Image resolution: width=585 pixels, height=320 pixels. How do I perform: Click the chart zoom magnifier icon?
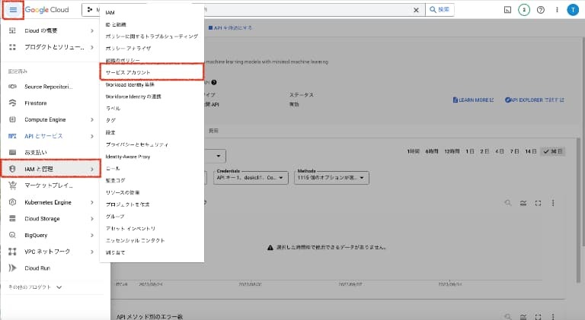(508, 203)
